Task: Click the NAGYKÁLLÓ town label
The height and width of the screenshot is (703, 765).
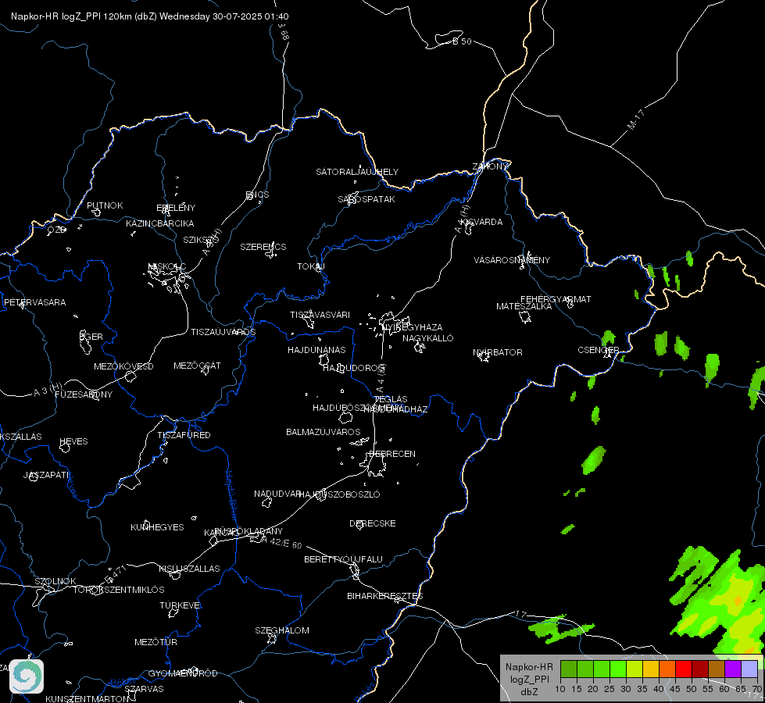Action: [x=428, y=338]
